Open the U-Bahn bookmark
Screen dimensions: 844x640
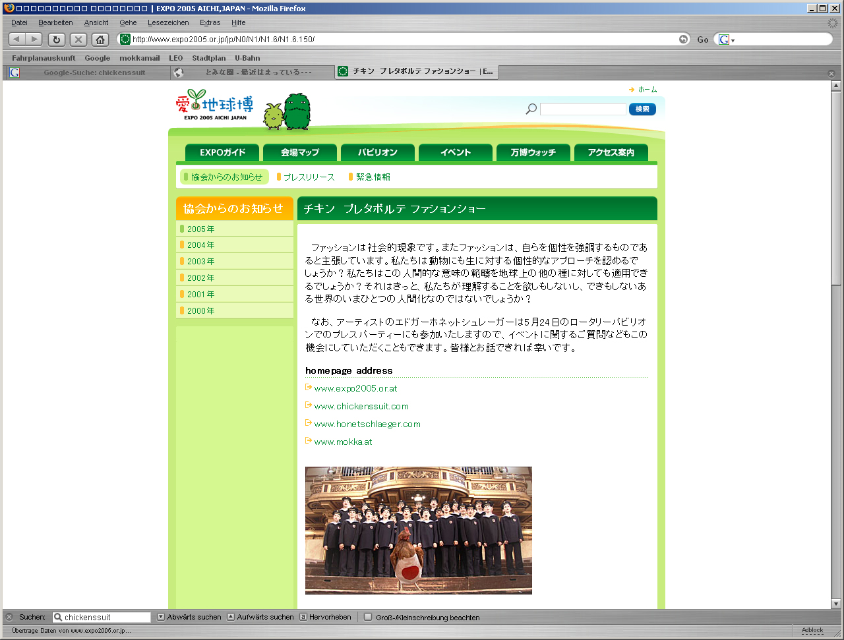pos(247,58)
